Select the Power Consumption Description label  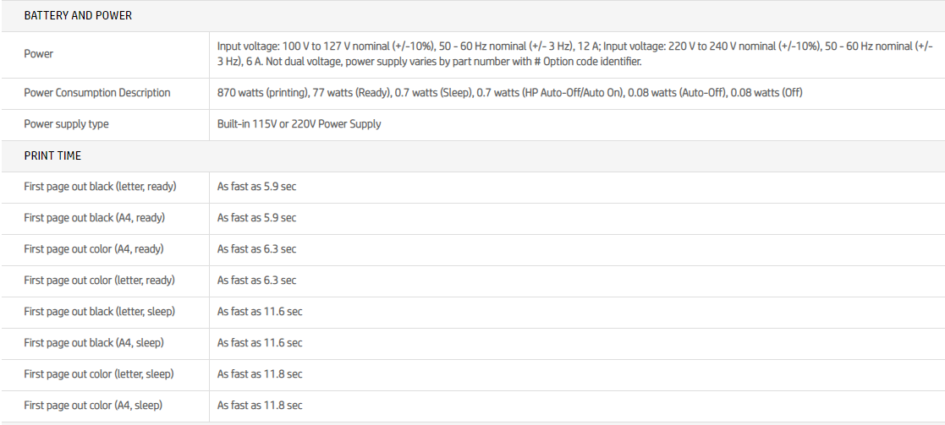(x=97, y=93)
